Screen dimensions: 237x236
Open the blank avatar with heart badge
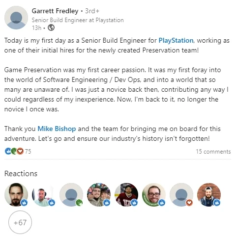(x=181, y=195)
